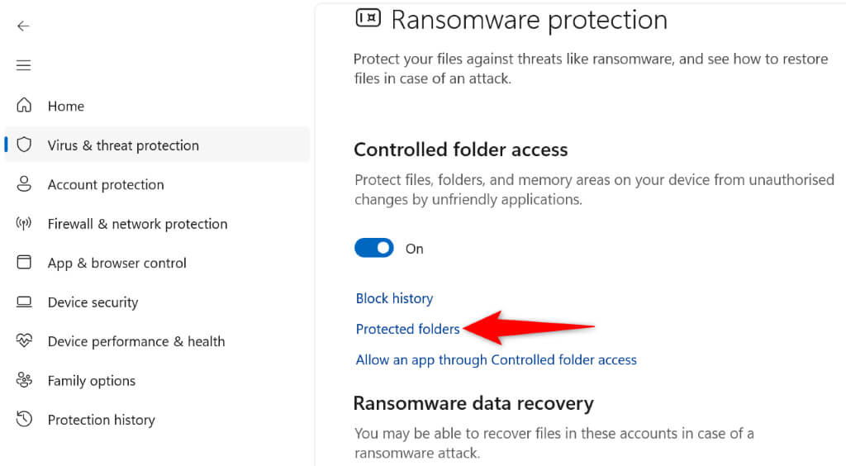
Task: Open Protected folders link
Action: tap(407, 329)
